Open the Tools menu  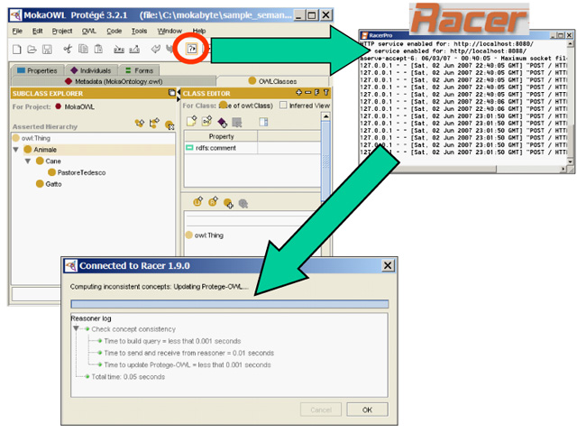(139, 31)
